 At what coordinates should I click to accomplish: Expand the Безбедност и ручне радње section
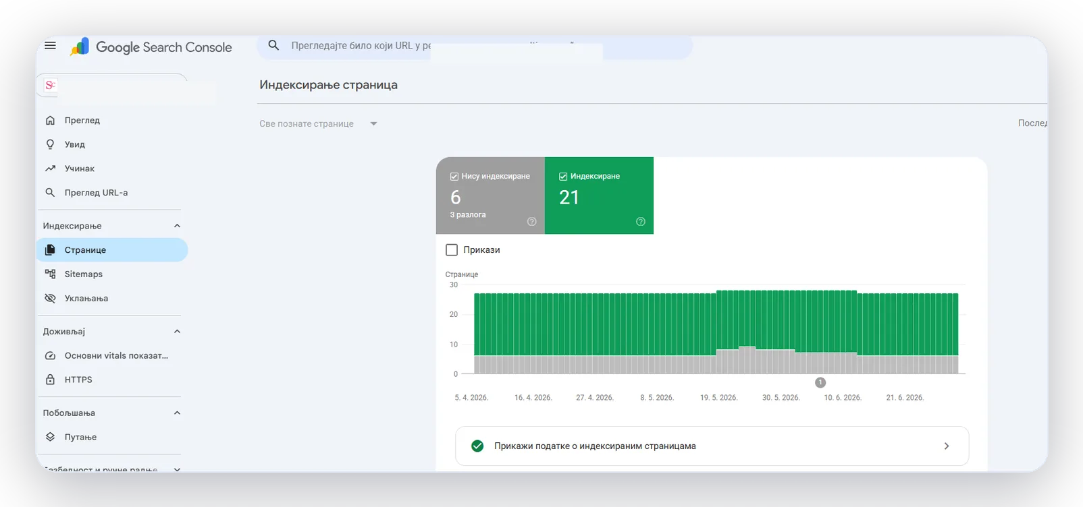[x=177, y=469]
